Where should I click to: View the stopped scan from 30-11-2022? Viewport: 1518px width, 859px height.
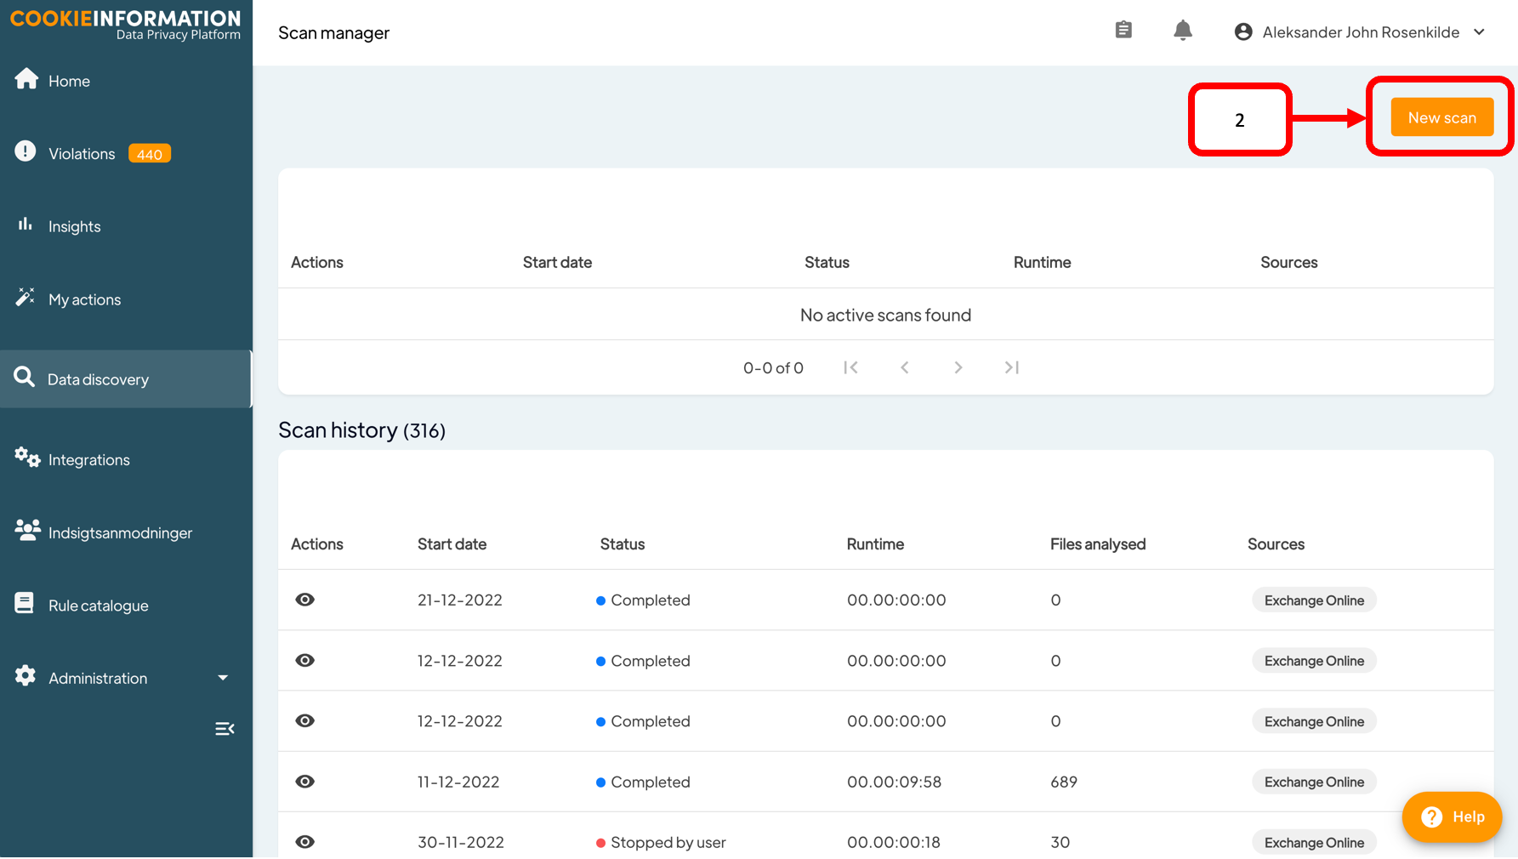tap(304, 842)
